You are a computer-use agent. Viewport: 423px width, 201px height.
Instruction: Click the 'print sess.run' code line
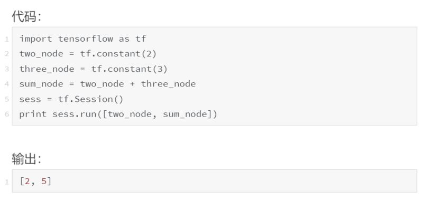tap(118, 114)
